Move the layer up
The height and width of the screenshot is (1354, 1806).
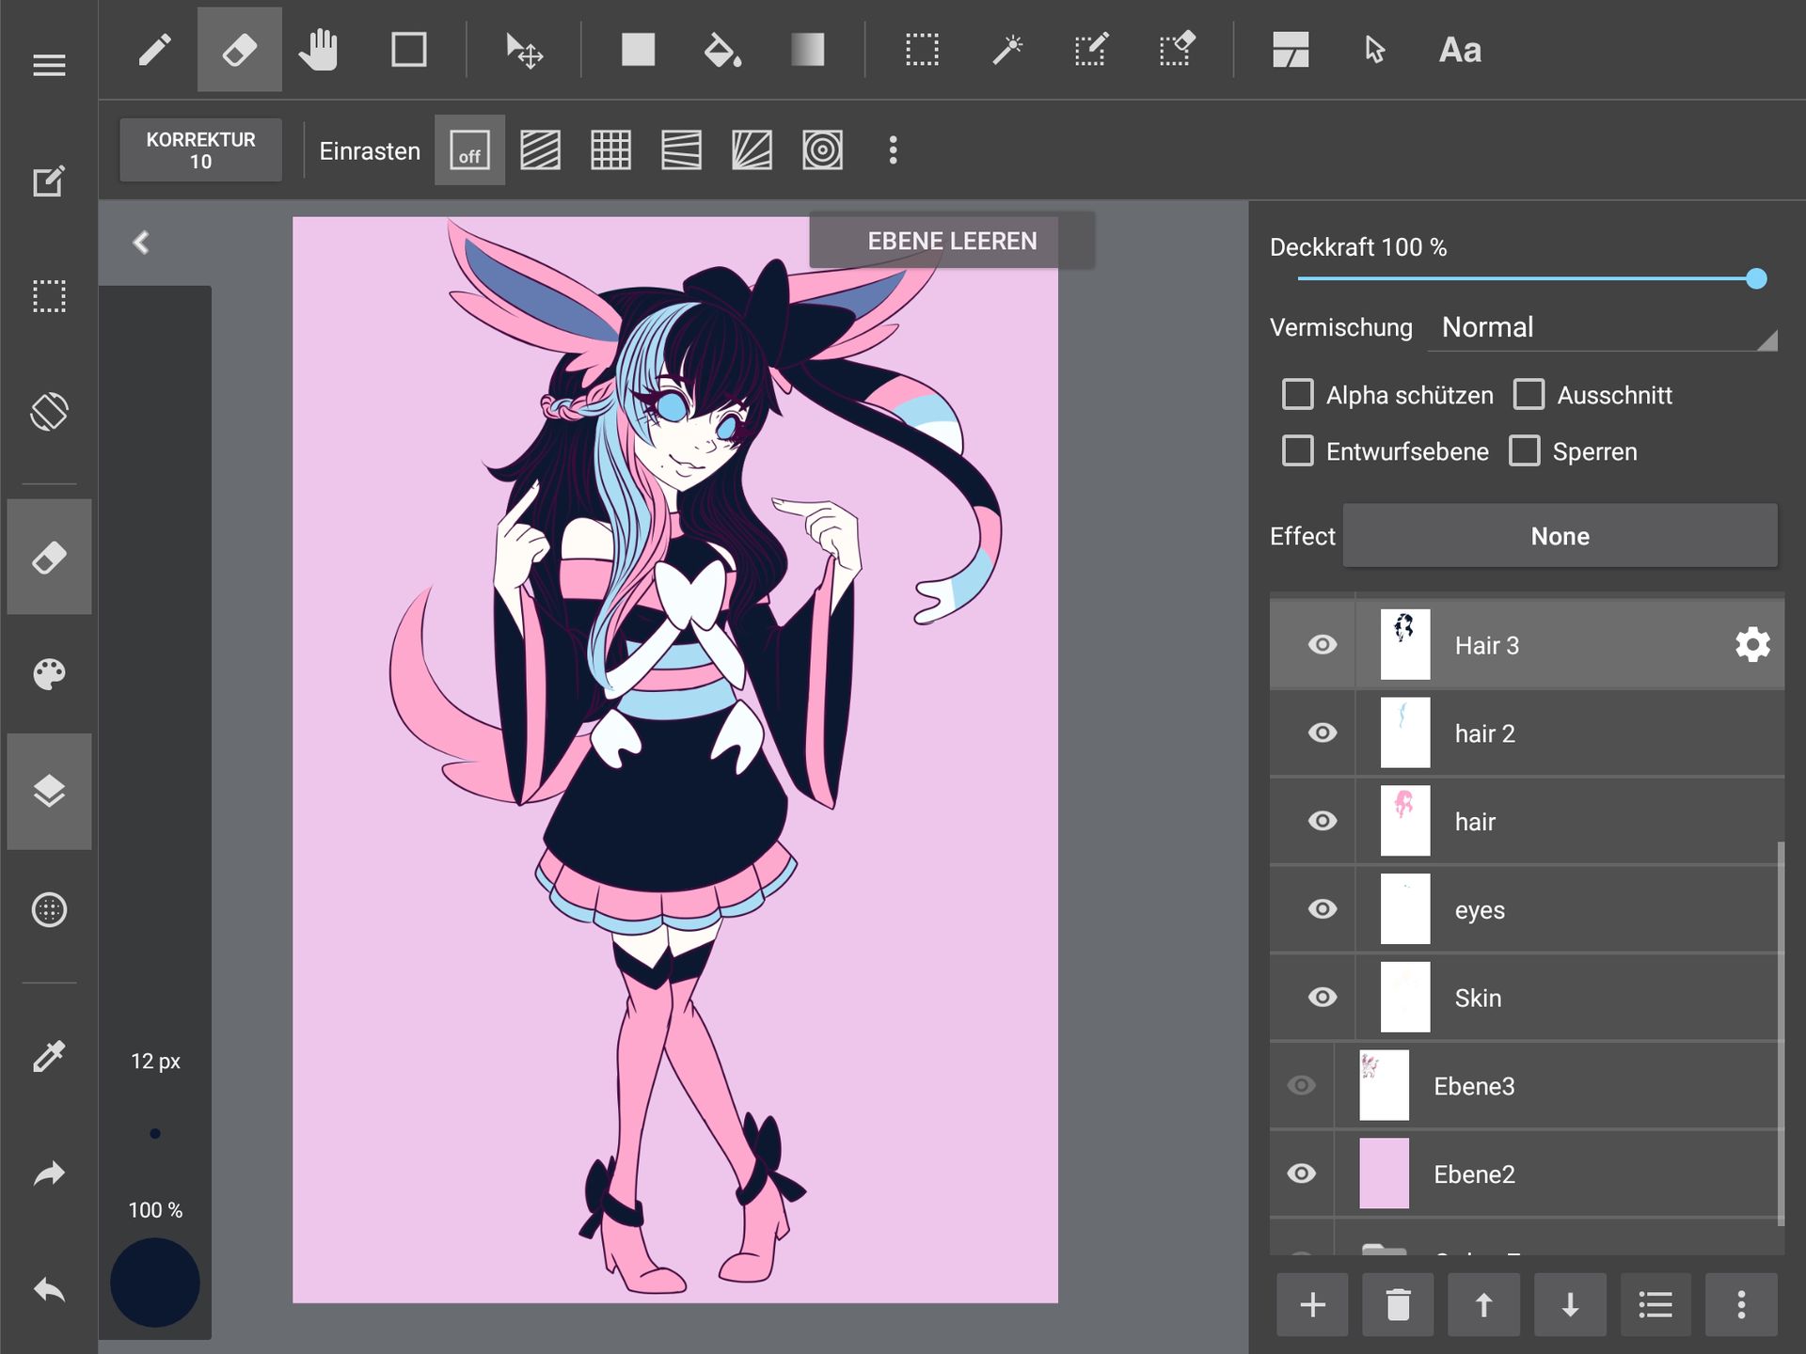coord(1483,1304)
